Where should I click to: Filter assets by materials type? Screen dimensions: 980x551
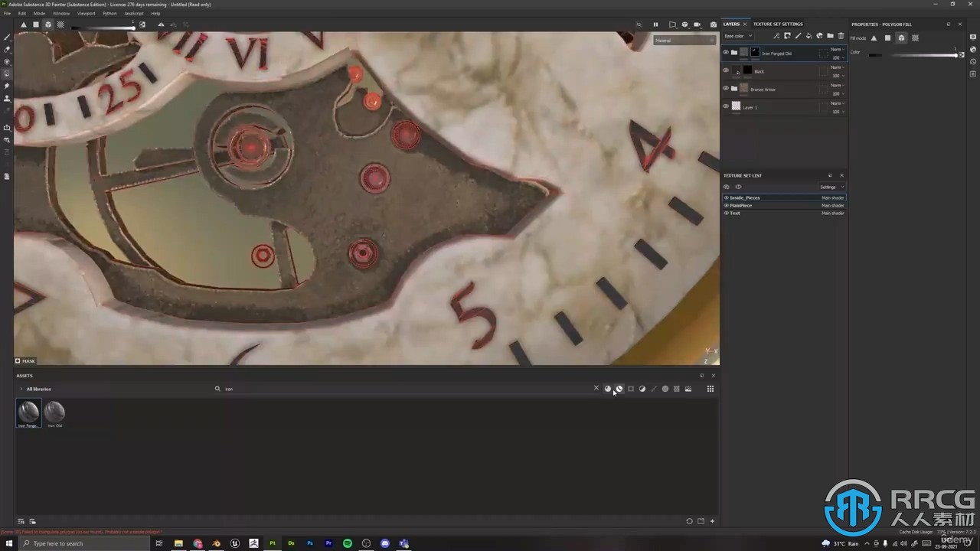[608, 389]
